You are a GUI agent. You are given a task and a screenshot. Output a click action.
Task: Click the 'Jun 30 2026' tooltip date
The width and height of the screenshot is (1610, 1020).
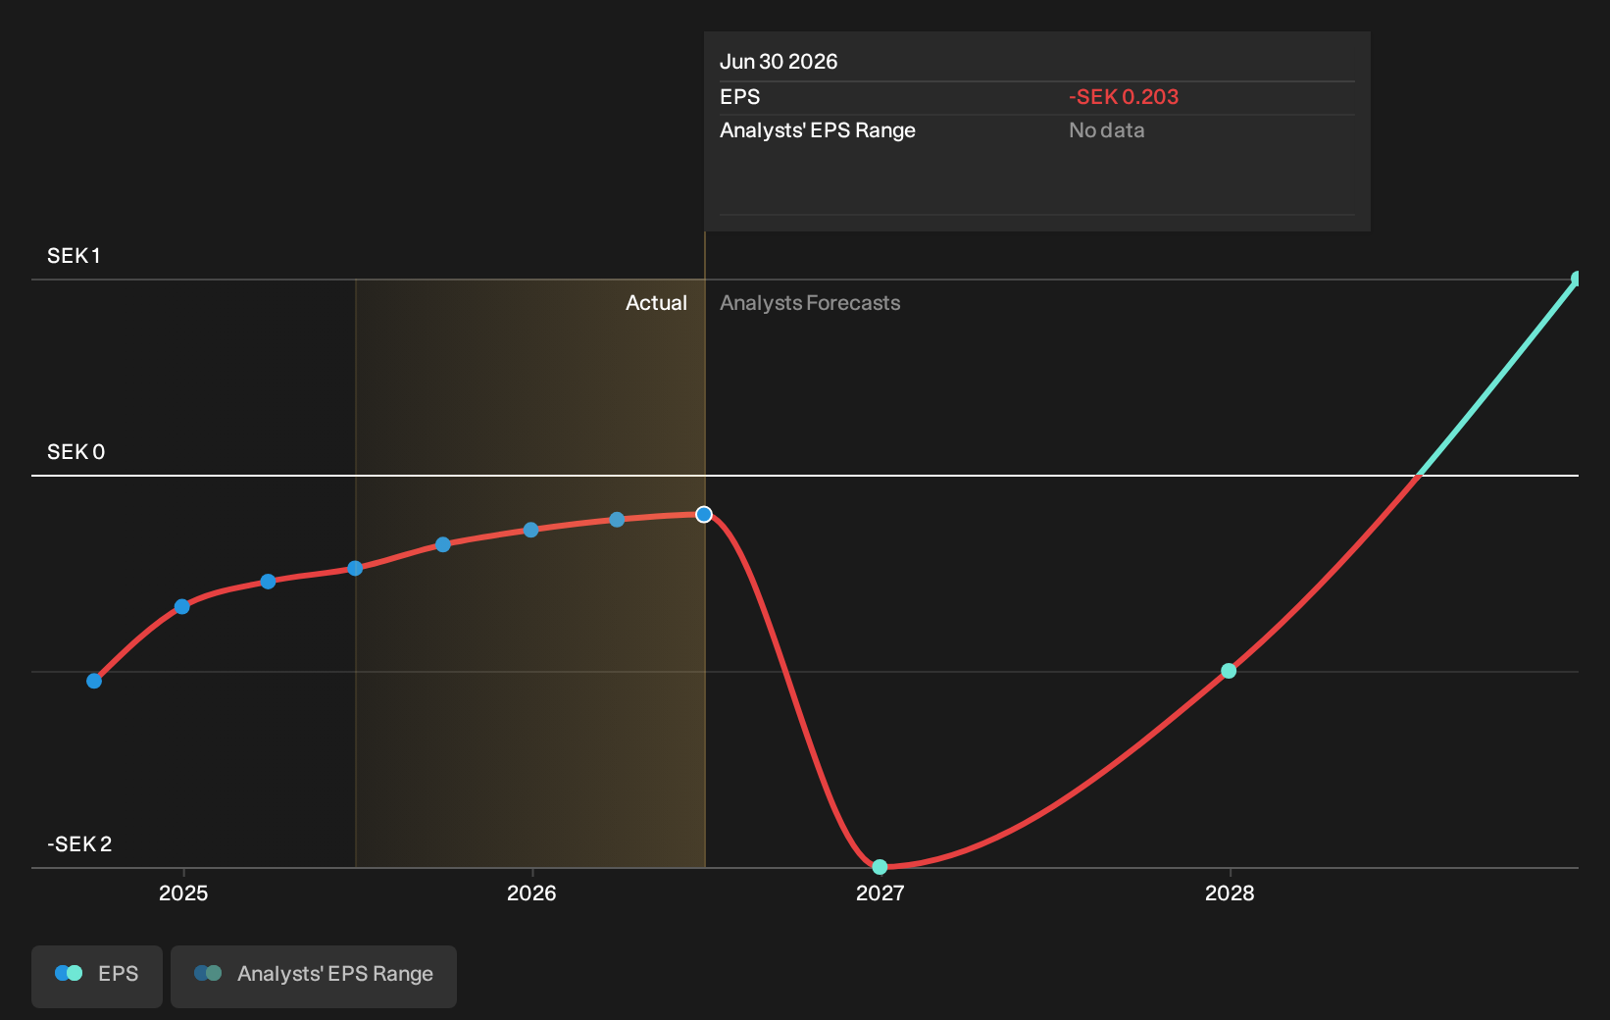point(779,62)
